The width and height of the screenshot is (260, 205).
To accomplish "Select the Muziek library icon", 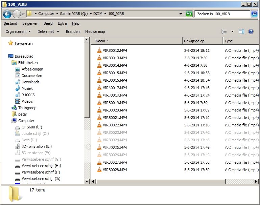I will [x=18, y=88].
